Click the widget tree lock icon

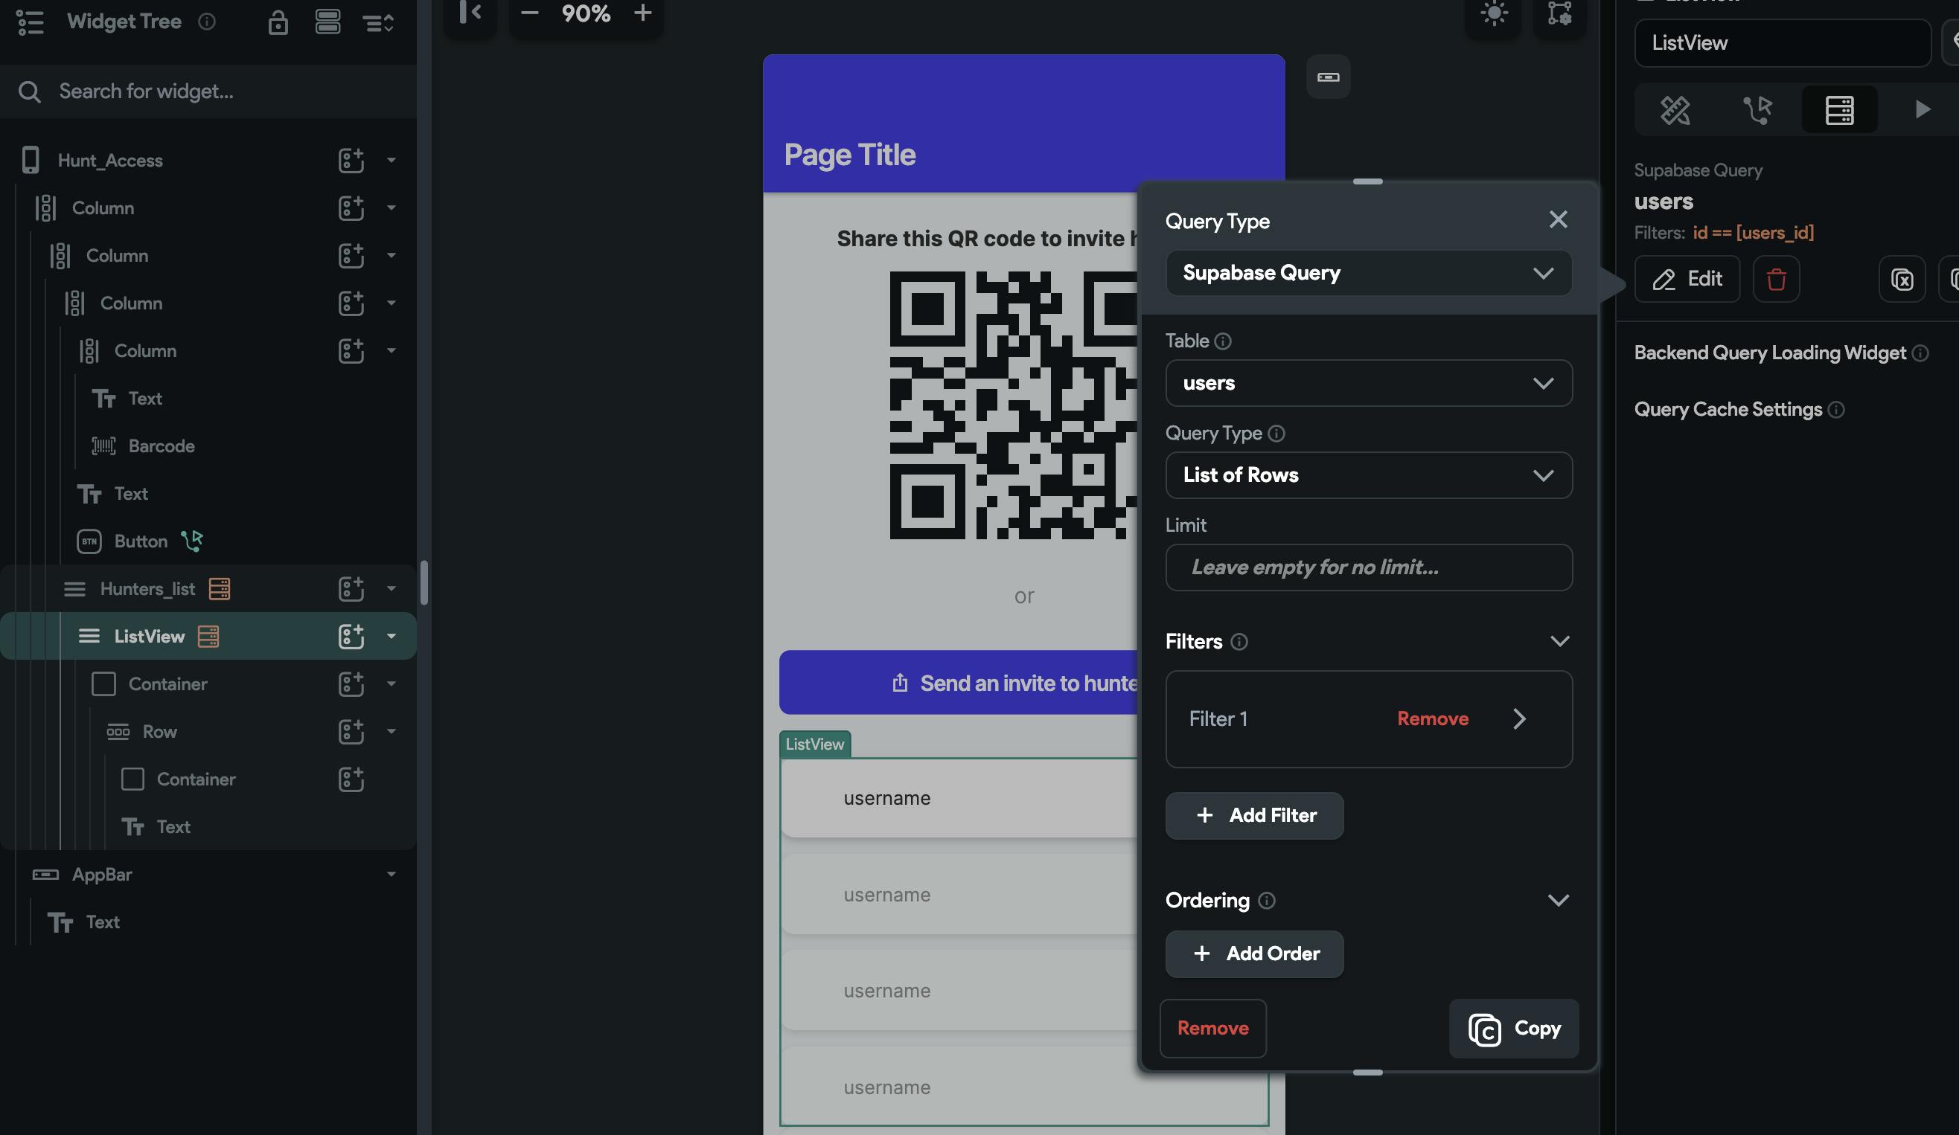278,22
